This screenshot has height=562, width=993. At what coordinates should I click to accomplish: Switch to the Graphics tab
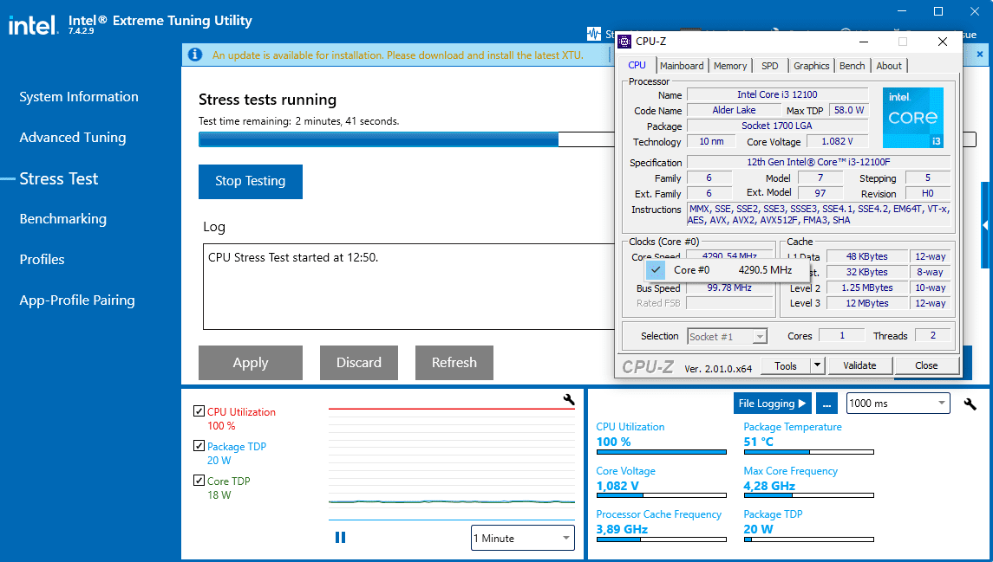point(811,66)
